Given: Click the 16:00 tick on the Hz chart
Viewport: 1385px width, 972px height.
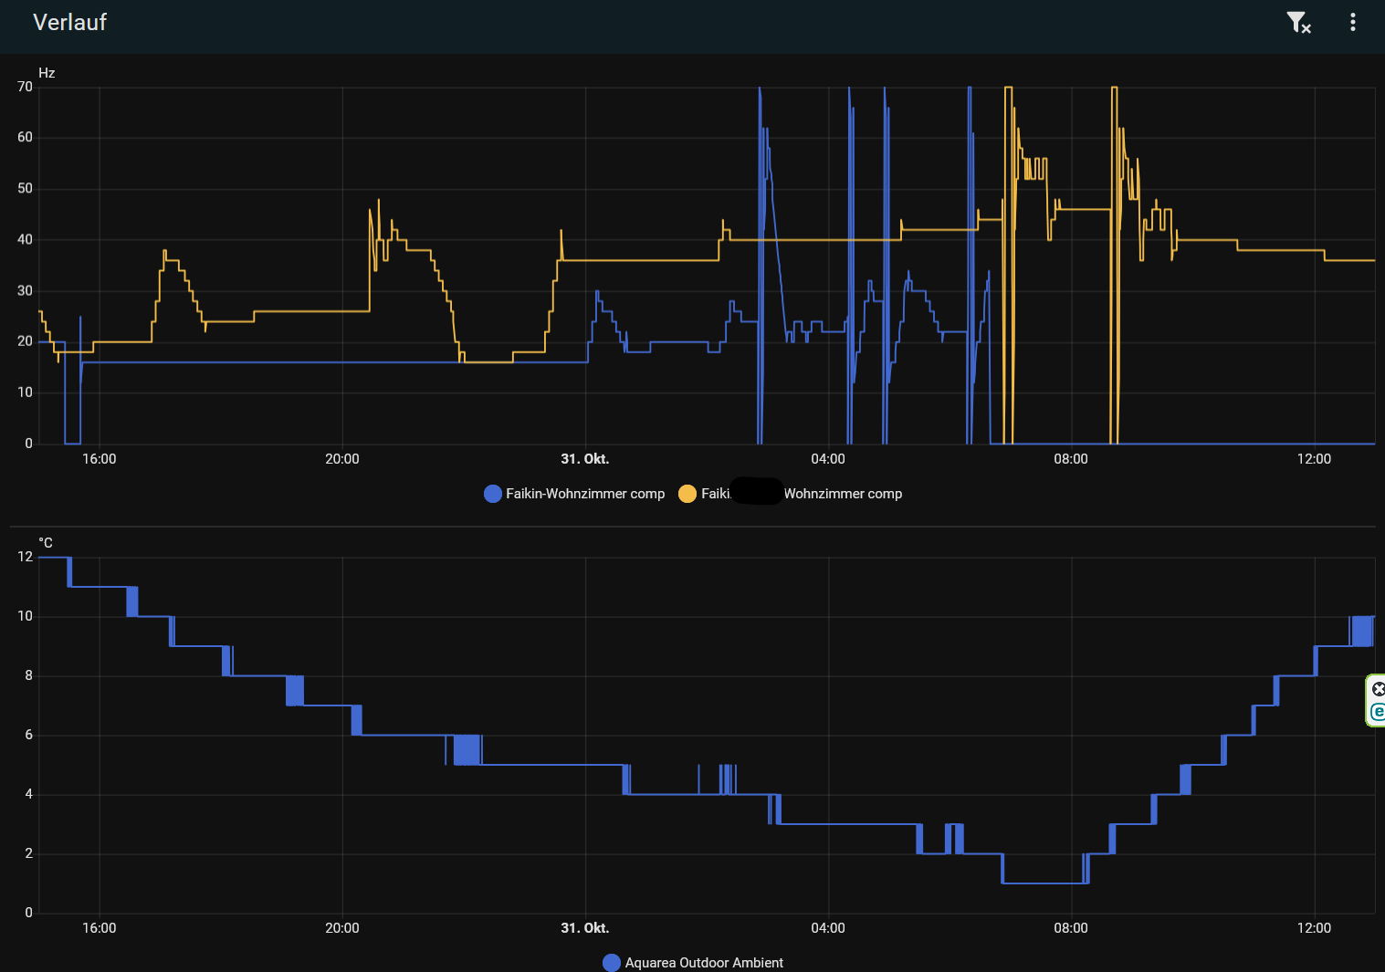Looking at the screenshot, I should 100,459.
